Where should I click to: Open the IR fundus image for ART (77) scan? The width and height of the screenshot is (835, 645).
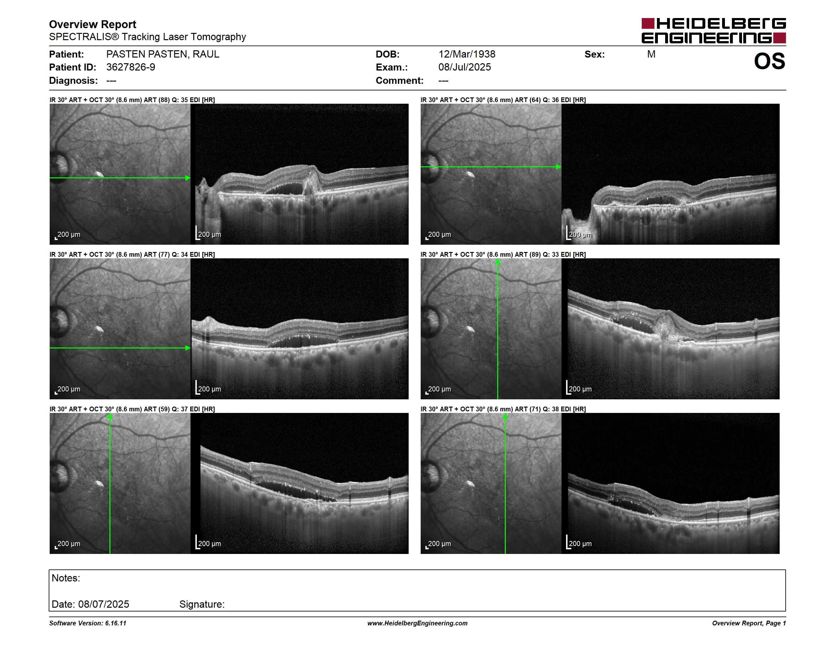[x=120, y=329]
